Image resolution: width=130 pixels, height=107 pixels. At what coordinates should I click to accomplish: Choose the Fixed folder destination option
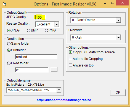click(9, 63)
